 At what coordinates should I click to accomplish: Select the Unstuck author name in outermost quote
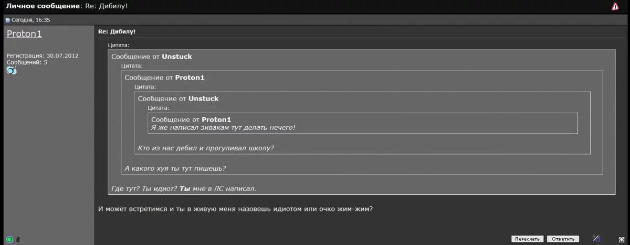(176, 56)
